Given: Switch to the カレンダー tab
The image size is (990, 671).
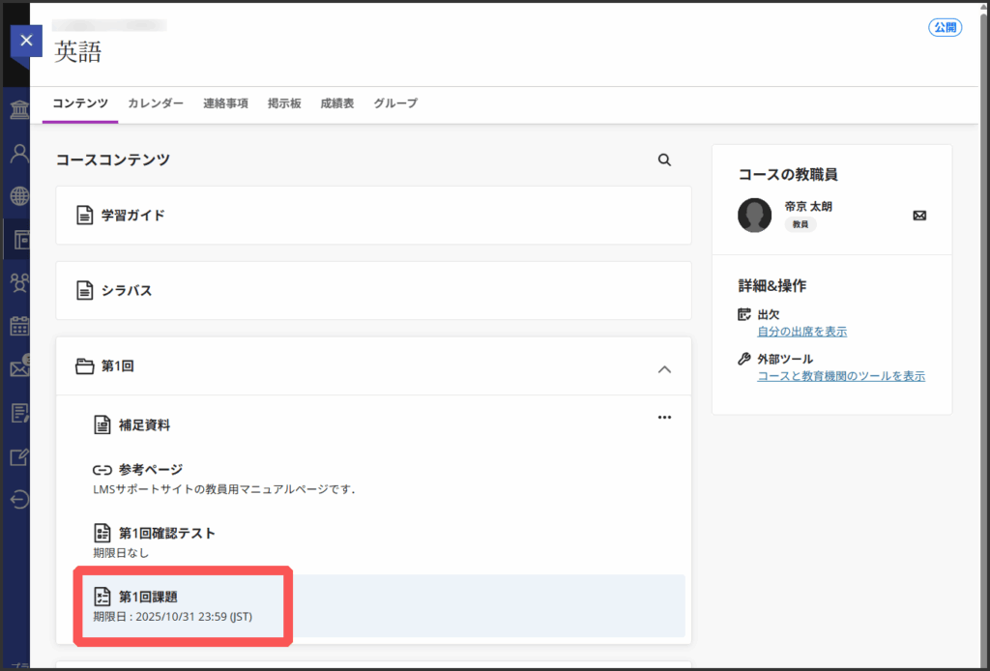Looking at the screenshot, I should click(156, 103).
